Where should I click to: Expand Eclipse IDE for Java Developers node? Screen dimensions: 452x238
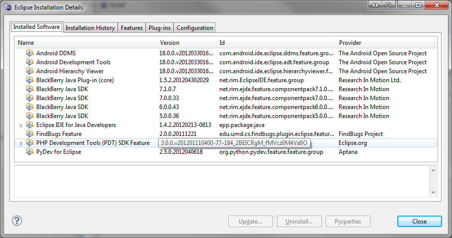pos(21,125)
